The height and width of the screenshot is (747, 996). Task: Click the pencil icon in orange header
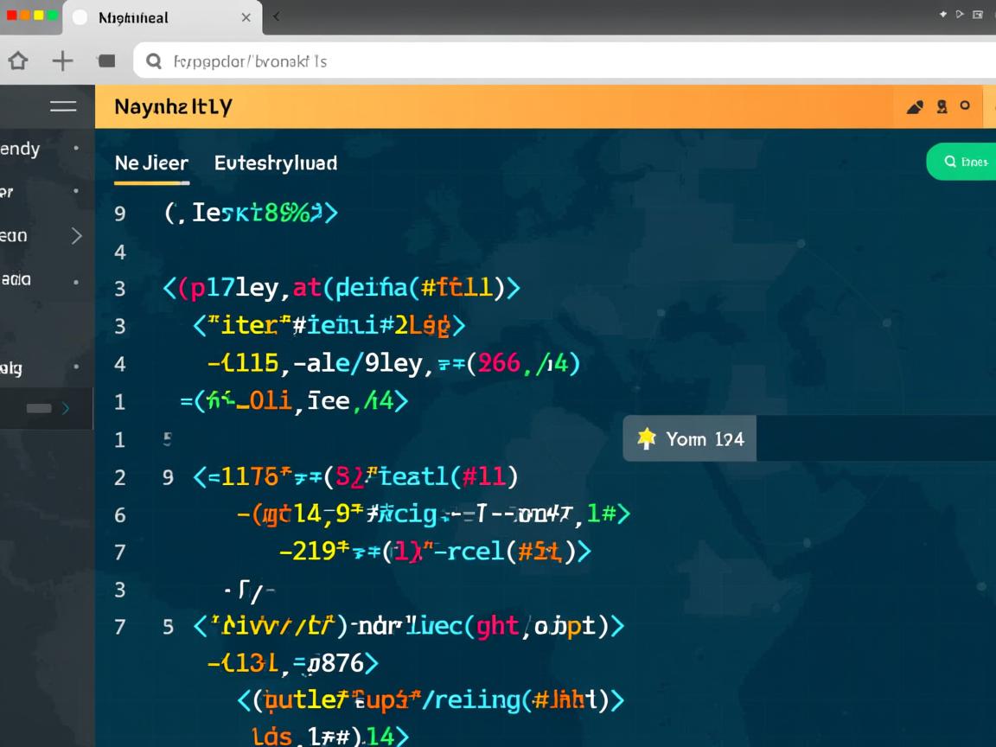click(x=915, y=107)
